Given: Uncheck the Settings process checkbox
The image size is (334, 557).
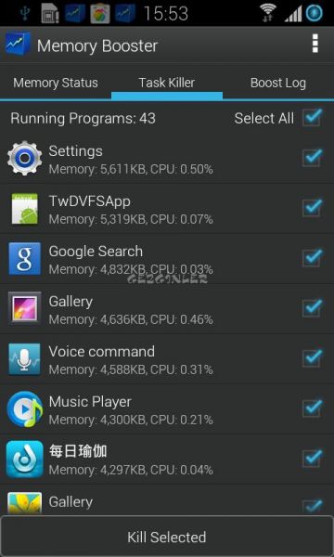Looking at the screenshot, I should (313, 158).
